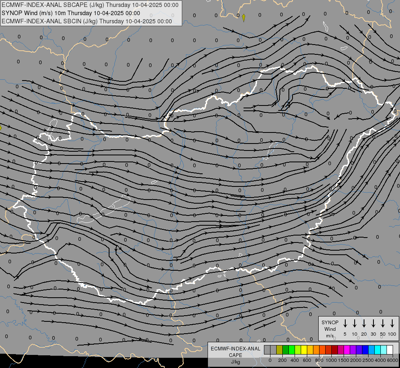Viewport: 400px width, 368px height.
Task: Select the pure yellow CAPE legend swatch
Action: click(304, 350)
